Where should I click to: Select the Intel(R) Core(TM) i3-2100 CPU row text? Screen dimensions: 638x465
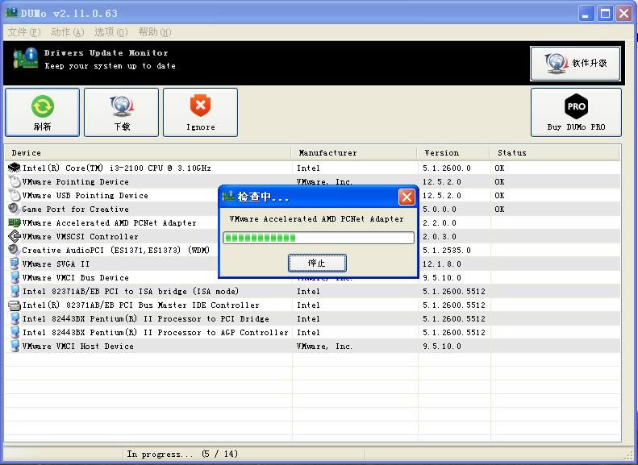point(117,168)
